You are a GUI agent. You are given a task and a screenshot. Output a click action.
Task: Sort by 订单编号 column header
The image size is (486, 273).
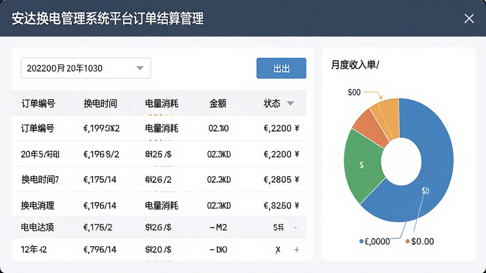[38, 103]
